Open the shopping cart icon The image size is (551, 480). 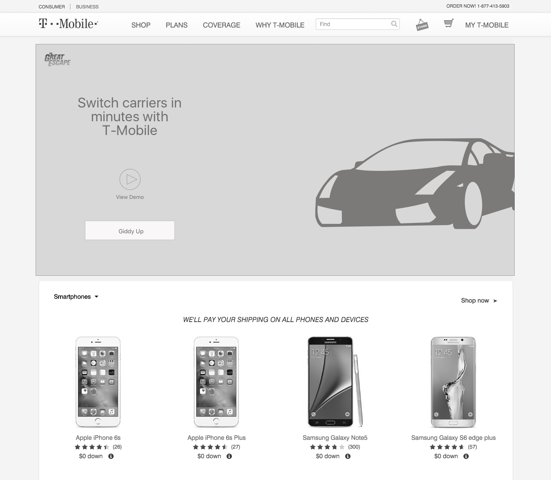tap(449, 23)
